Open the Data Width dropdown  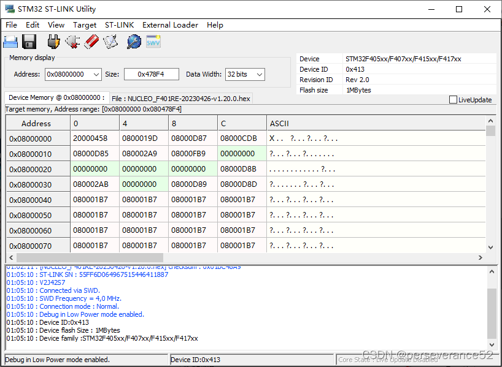coord(260,75)
